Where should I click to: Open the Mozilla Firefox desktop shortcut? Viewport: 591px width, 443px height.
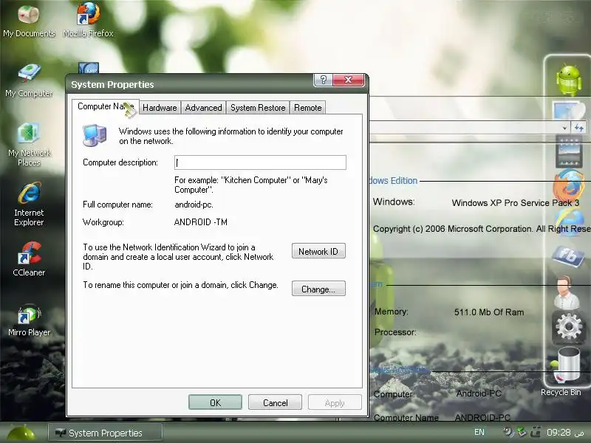coord(88,21)
